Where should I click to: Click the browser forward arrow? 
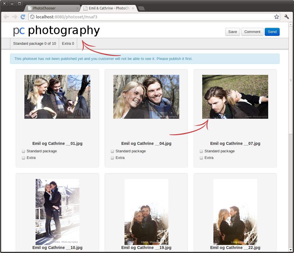(x=14, y=17)
